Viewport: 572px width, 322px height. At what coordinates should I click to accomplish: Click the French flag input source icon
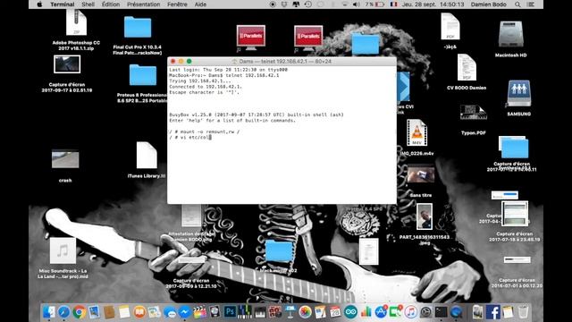[393, 4]
